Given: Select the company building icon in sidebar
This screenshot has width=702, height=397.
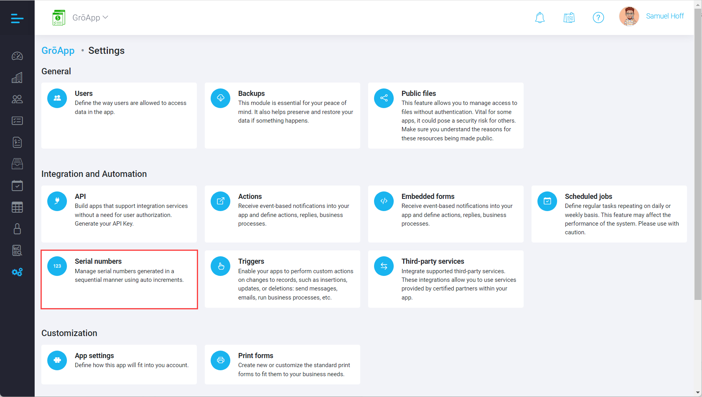Looking at the screenshot, I should [x=17, y=77].
